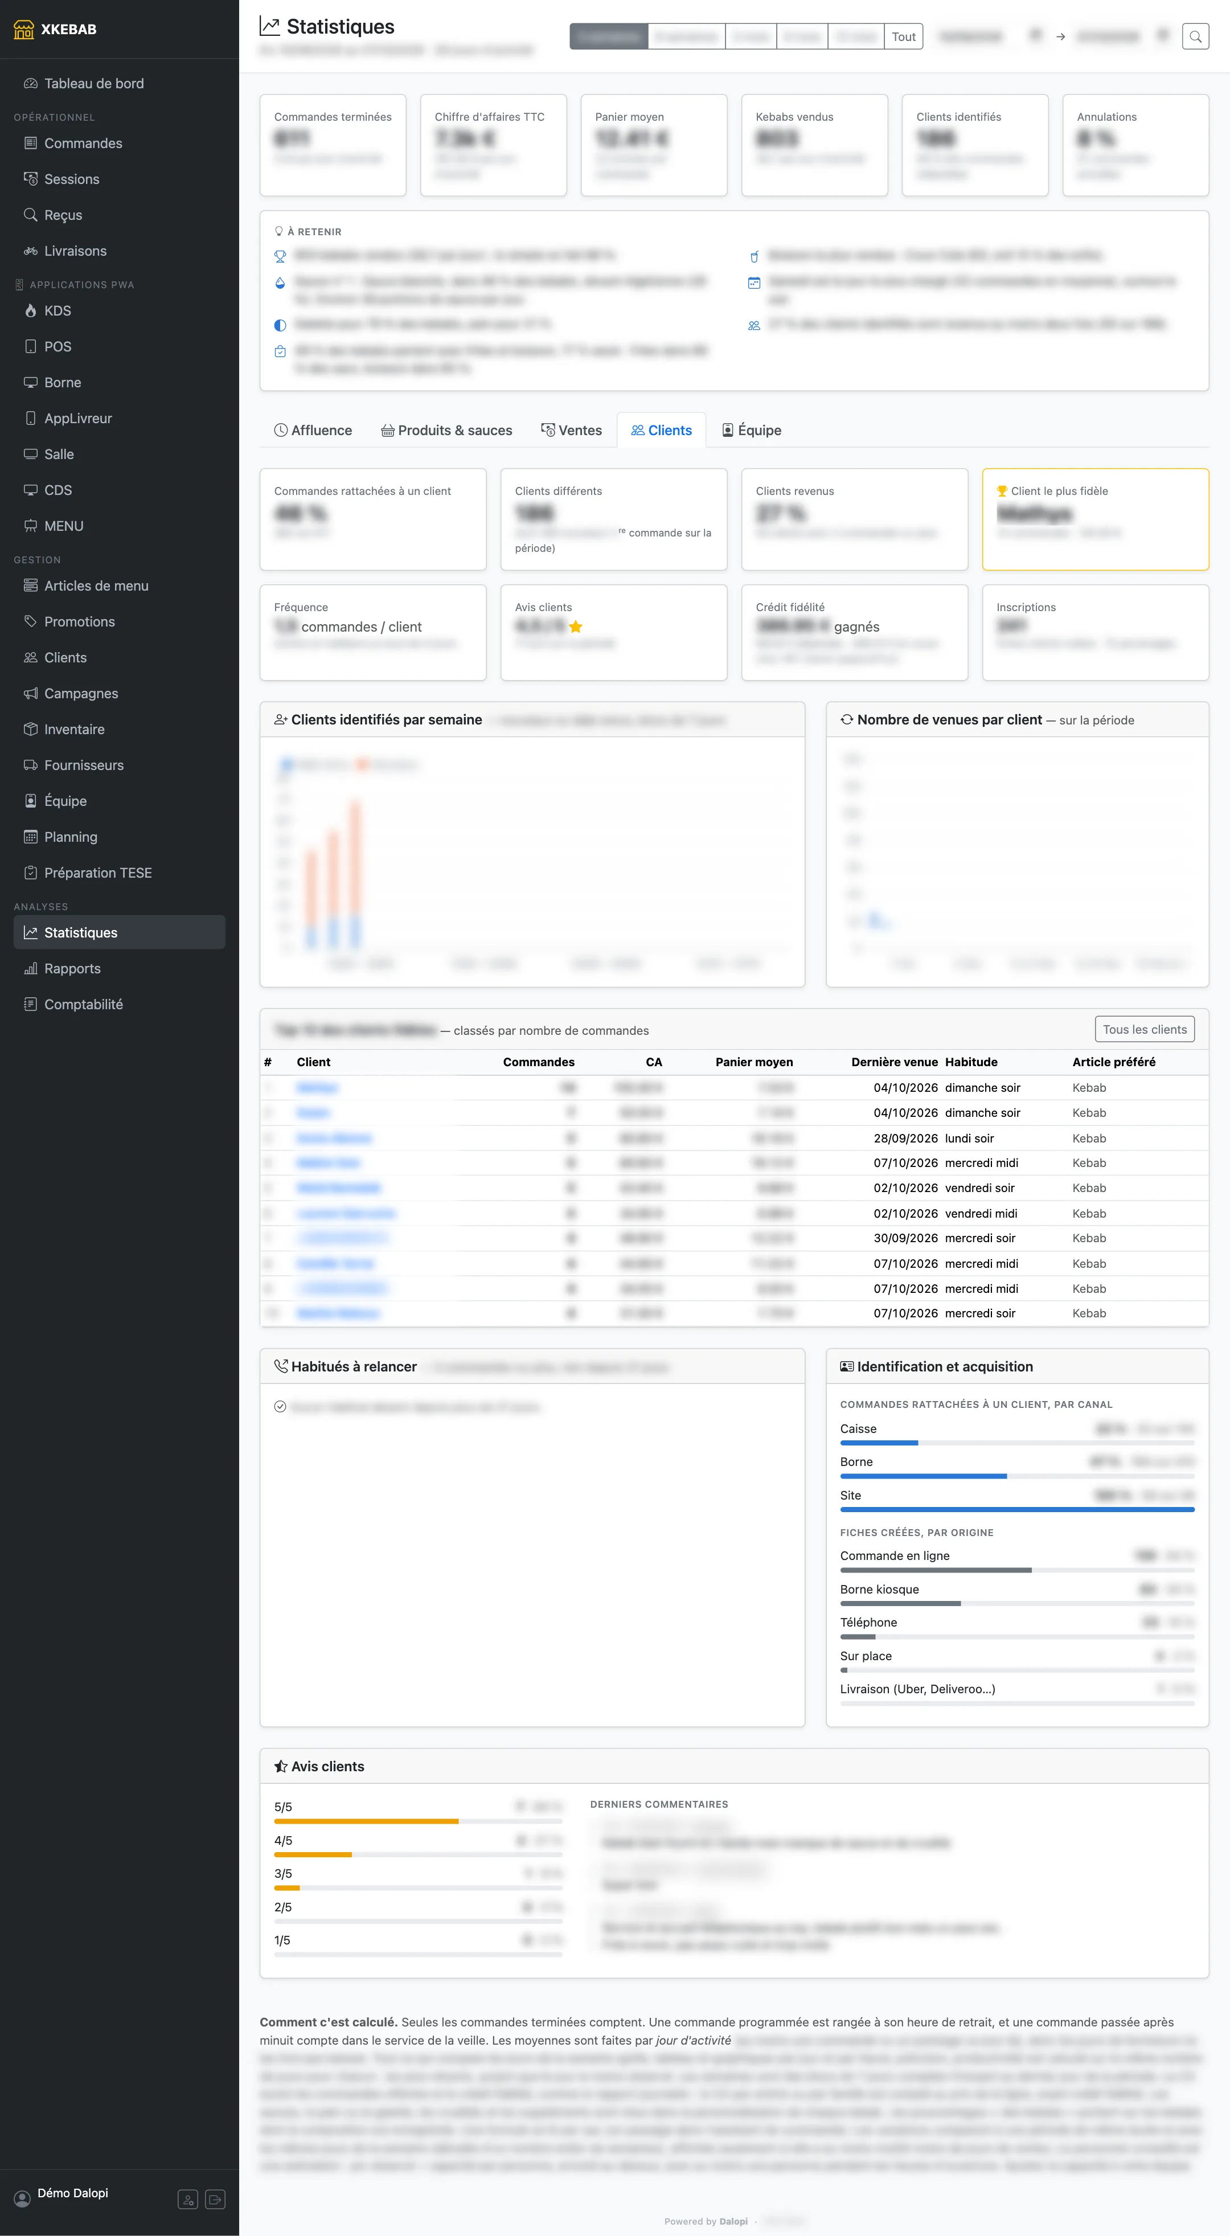The height and width of the screenshot is (2236, 1230).
Task: Open Promotions in sidebar
Action: [x=119, y=621]
